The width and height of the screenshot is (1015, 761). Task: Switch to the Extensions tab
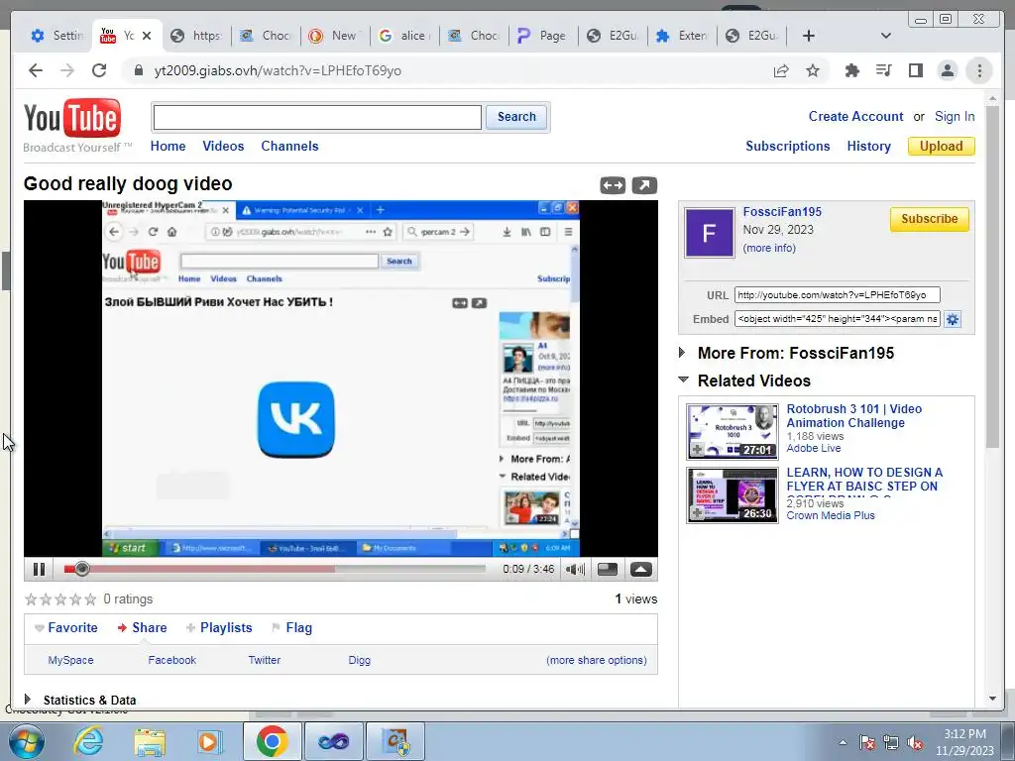click(x=682, y=36)
